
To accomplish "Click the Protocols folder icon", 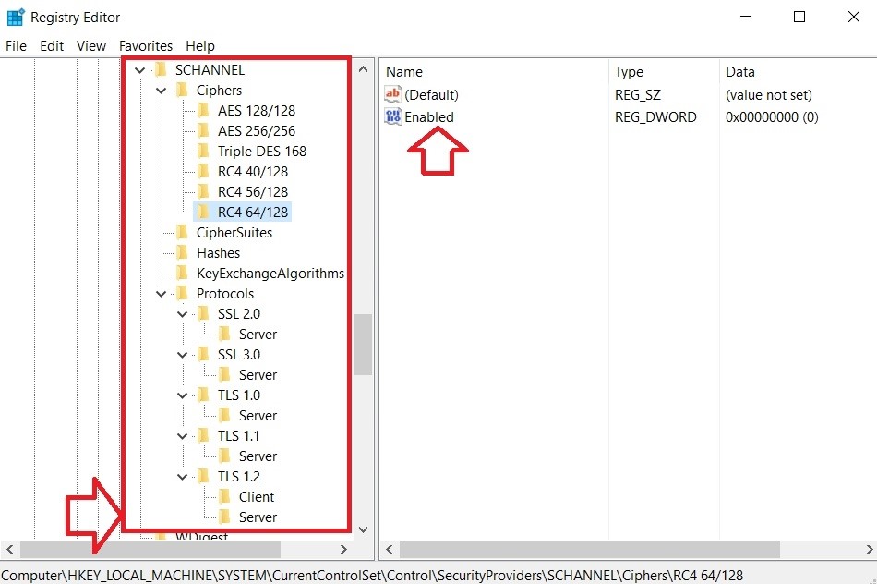I will point(183,293).
